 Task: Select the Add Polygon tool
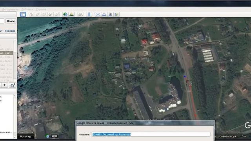click(x=38, y=14)
